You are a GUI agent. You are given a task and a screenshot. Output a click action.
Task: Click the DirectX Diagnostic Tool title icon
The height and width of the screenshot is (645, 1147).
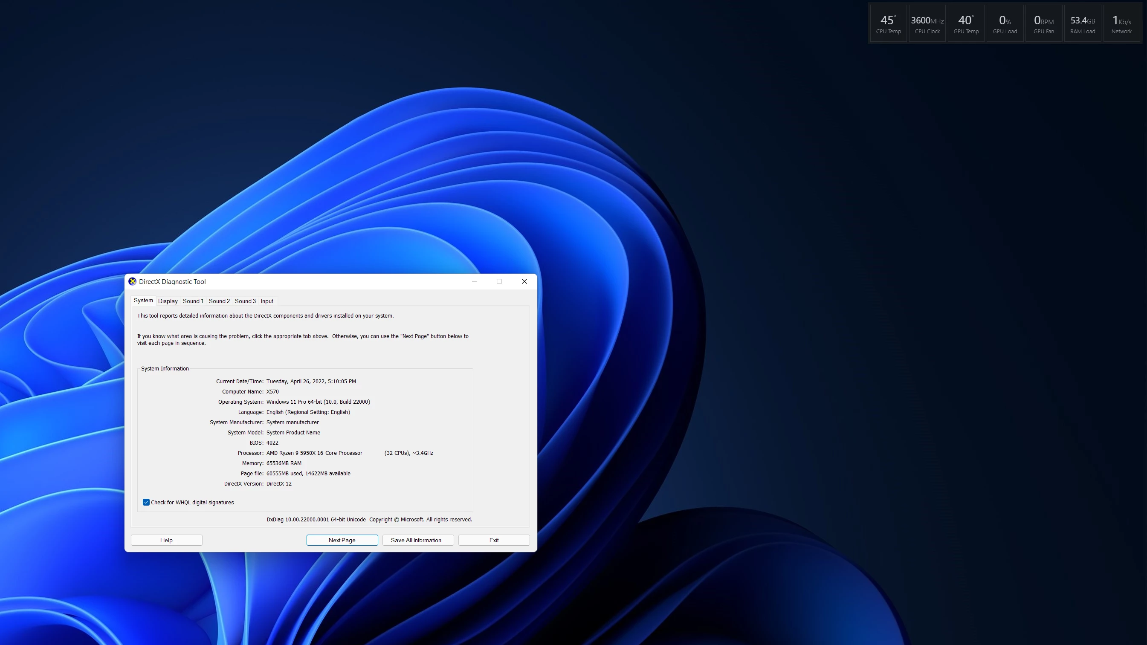coord(132,281)
